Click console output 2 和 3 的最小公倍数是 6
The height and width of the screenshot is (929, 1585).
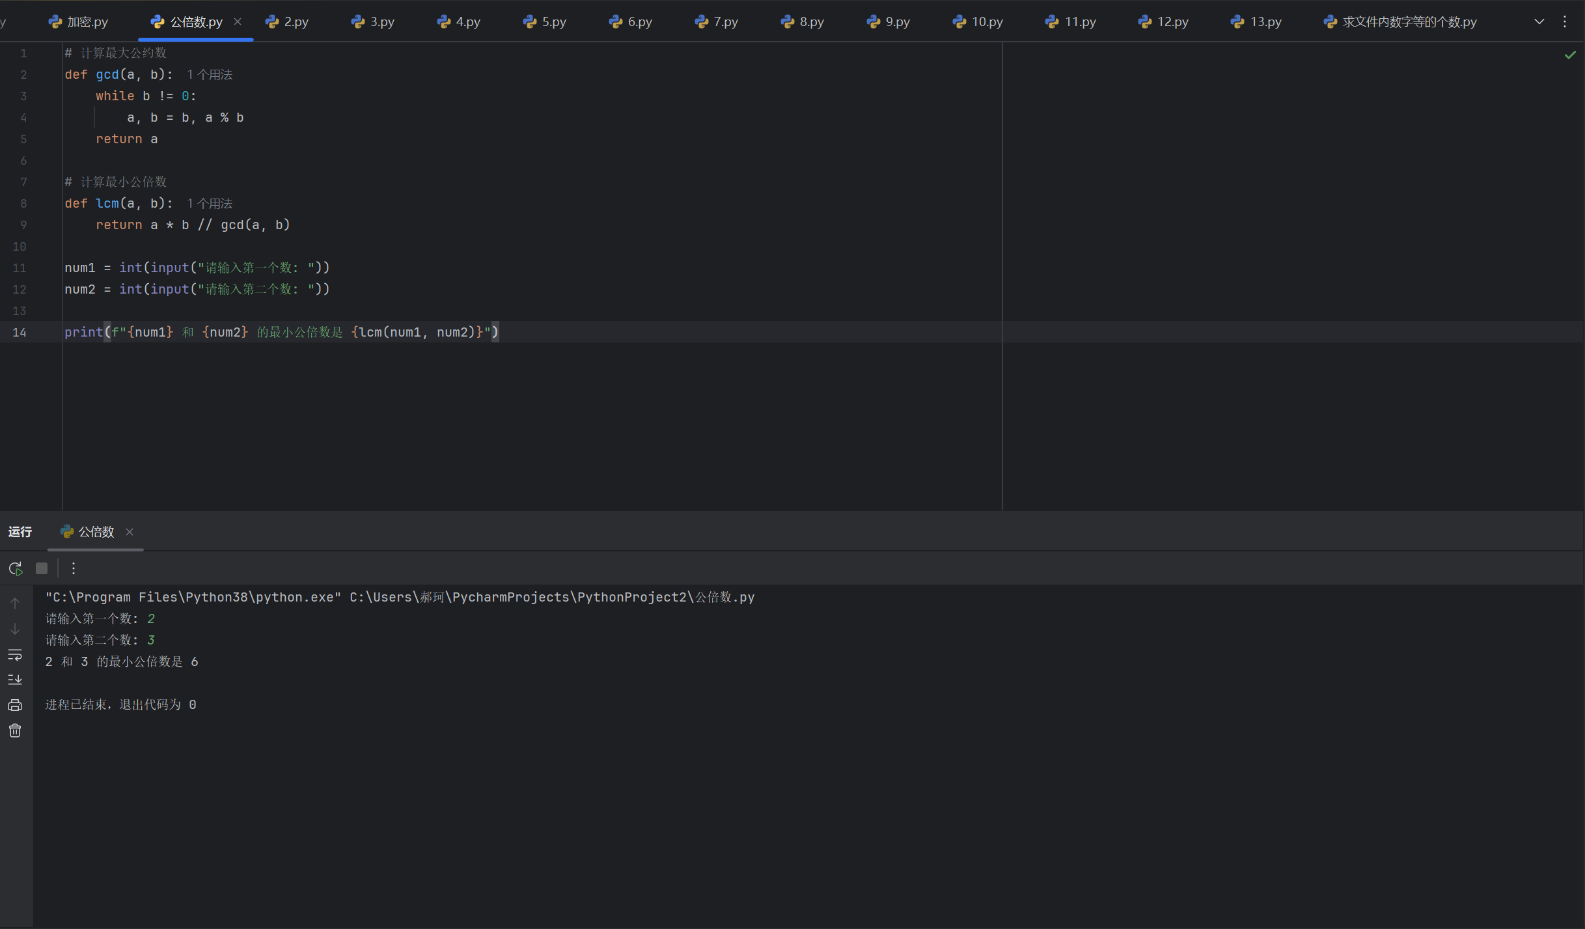click(x=122, y=661)
